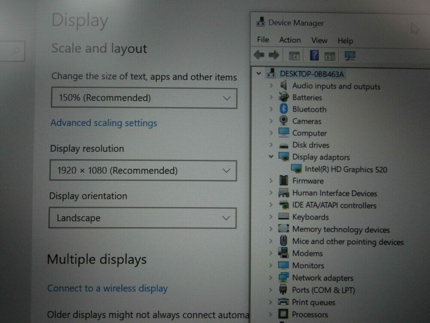Open the Help menu
The width and height of the screenshot is (430, 323).
(x=345, y=41)
